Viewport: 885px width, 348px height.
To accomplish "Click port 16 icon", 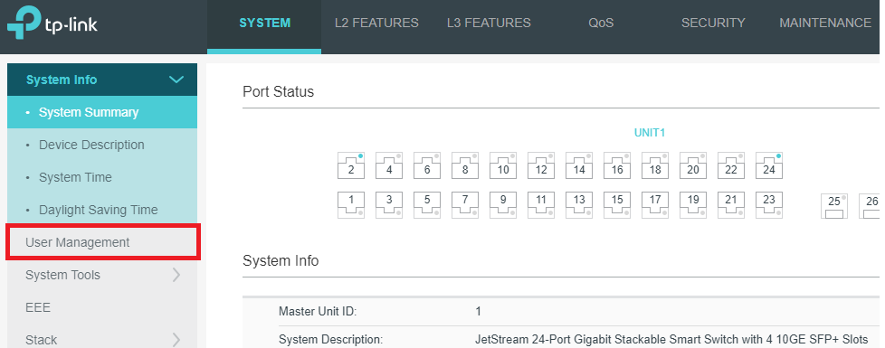I will point(617,165).
